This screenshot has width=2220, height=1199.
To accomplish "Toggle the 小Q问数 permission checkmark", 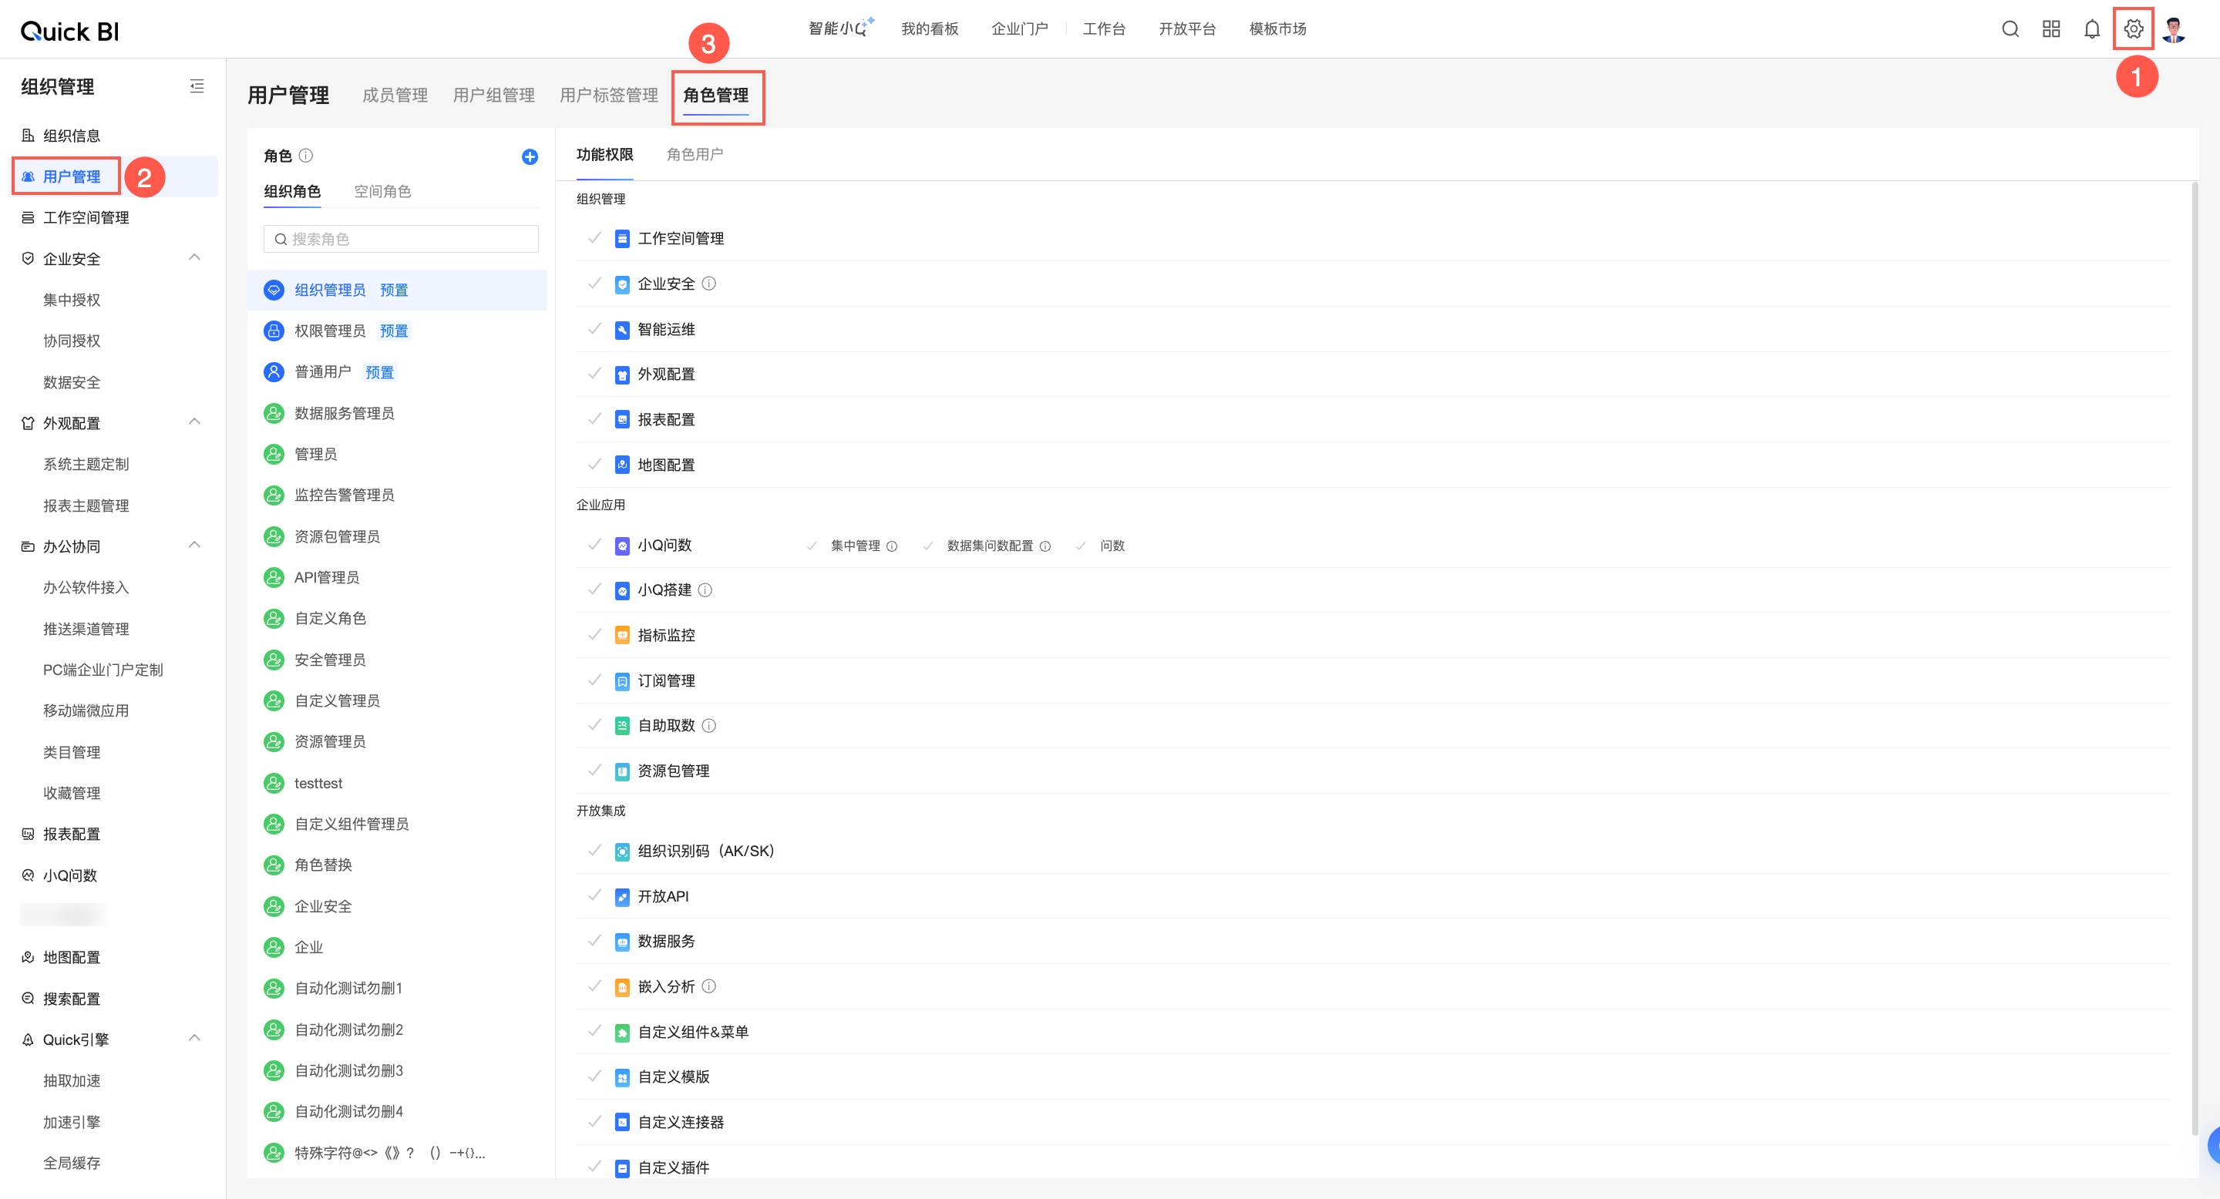I will (594, 546).
